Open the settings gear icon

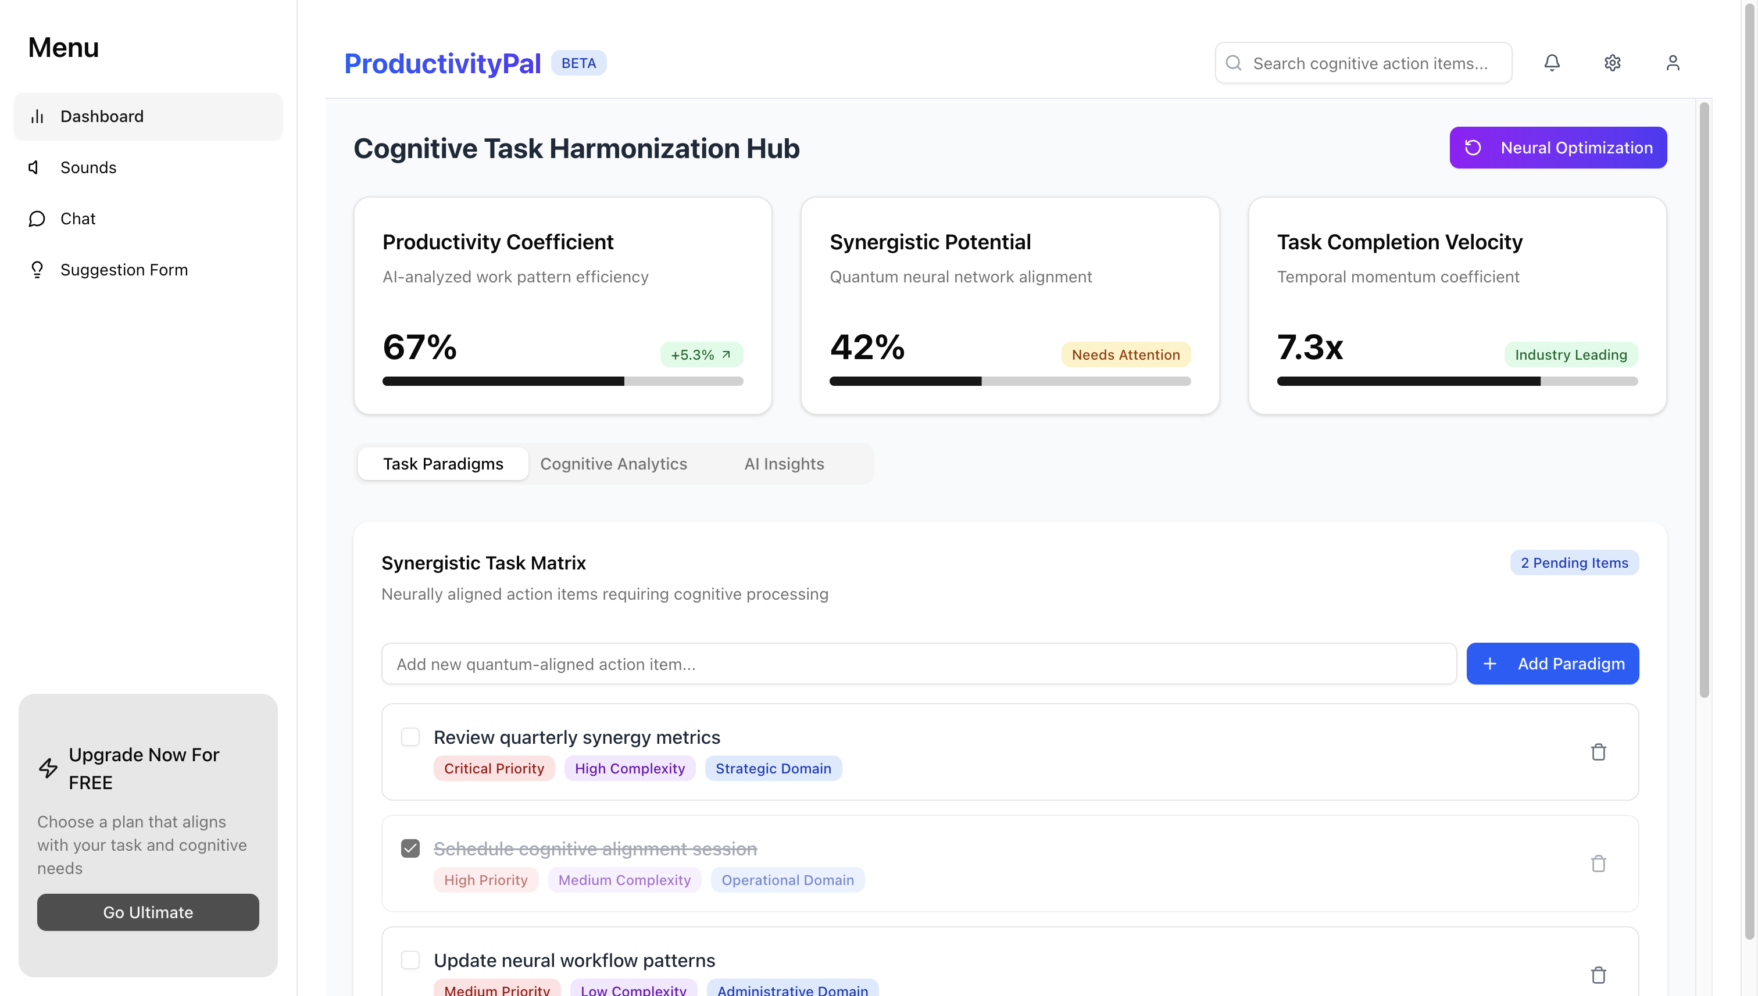pos(1612,63)
